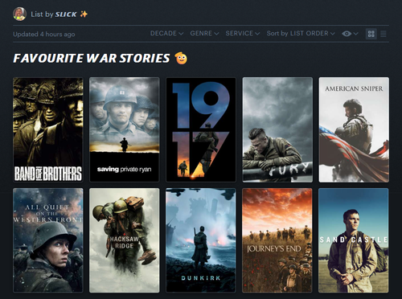The width and height of the screenshot is (402, 299).
Task: Click the 'Updated 4 hours ago' text
Action: tap(44, 35)
